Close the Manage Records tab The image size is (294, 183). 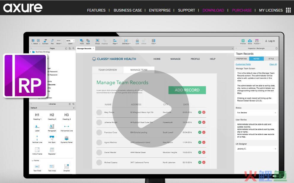tap(93, 48)
